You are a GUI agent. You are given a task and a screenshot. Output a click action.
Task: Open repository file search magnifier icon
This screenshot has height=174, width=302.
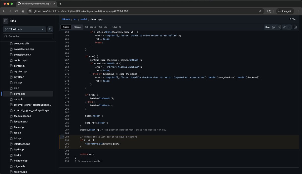click(50, 29)
